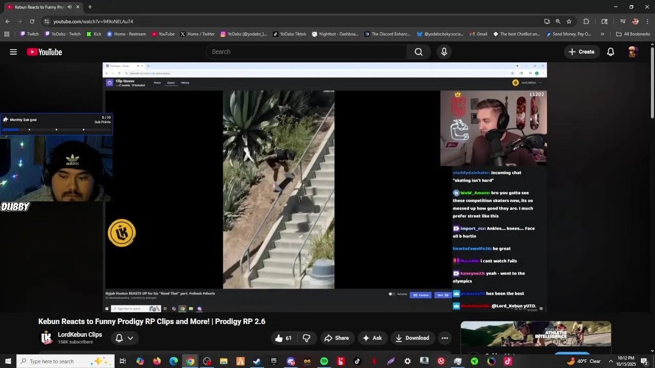Open the weather 40°F Clear widget
655x368 pixels.
tap(584, 361)
